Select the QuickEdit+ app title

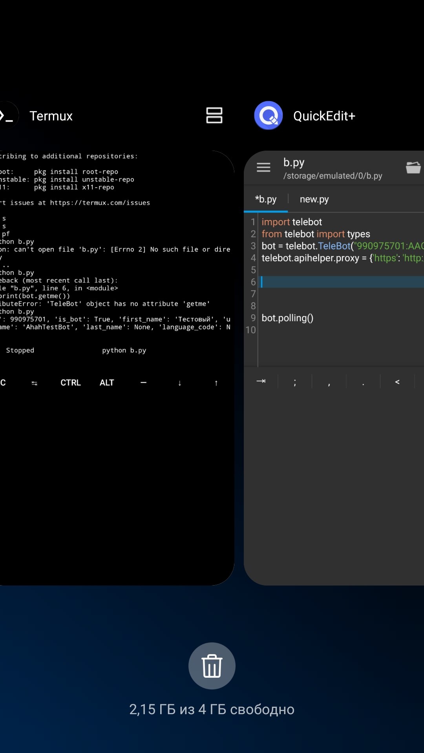324,116
